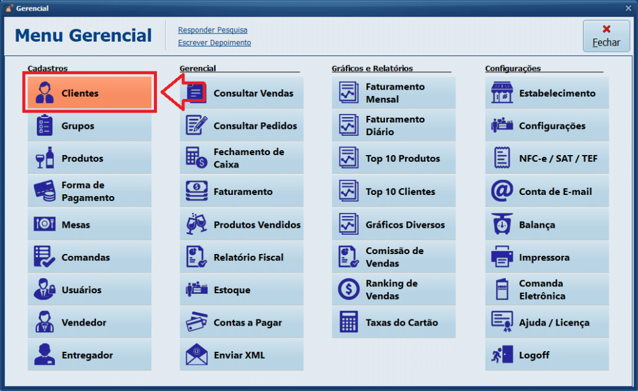Screen dimensions: 638x391
Task: Open Fechamento de Caixa calculator icon
Action: click(196, 159)
